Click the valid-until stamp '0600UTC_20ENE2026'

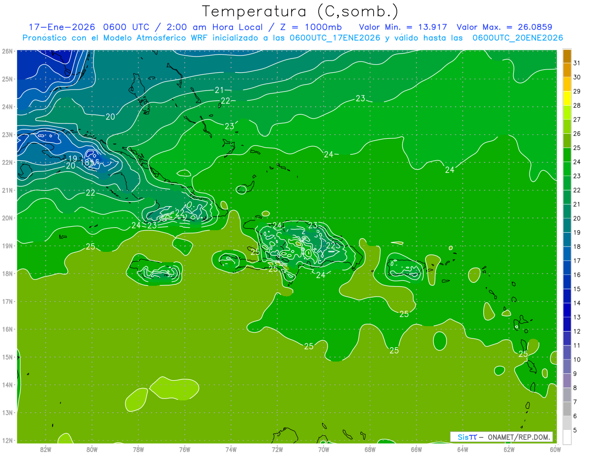(x=518, y=38)
